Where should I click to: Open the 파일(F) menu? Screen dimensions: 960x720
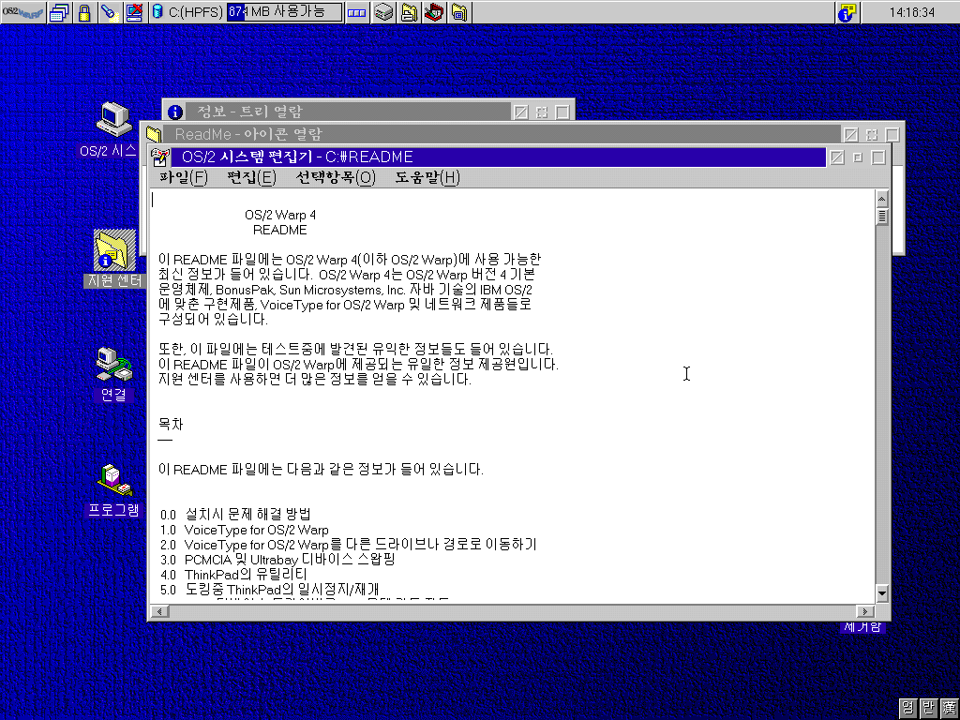click(x=184, y=177)
